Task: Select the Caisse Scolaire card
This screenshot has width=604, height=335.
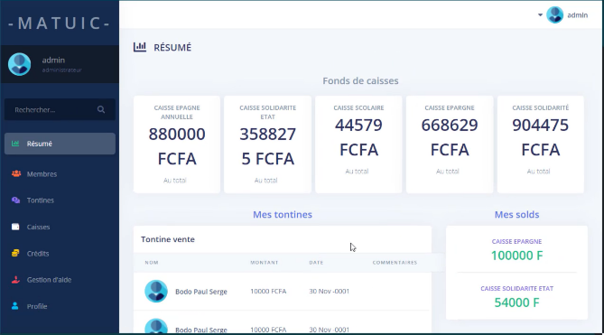Action: pyautogui.click(x=358, y=144)
